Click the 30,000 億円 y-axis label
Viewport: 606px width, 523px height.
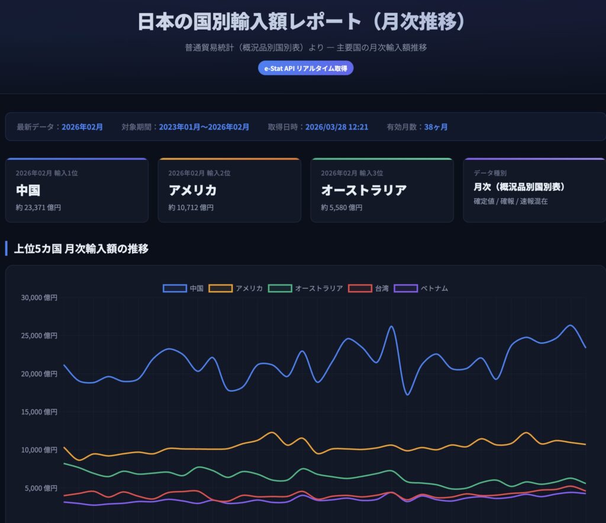39,298
